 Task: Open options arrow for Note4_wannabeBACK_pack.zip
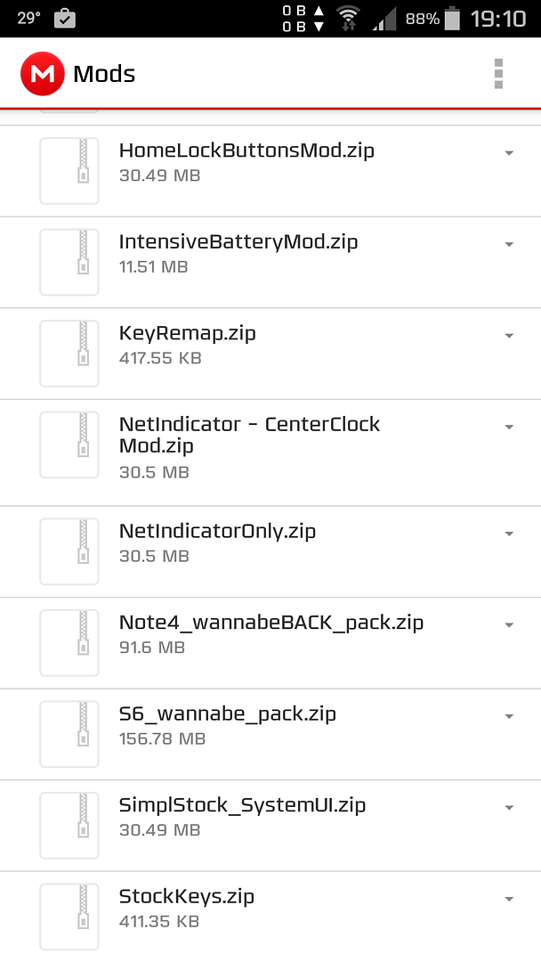(509, 625)
